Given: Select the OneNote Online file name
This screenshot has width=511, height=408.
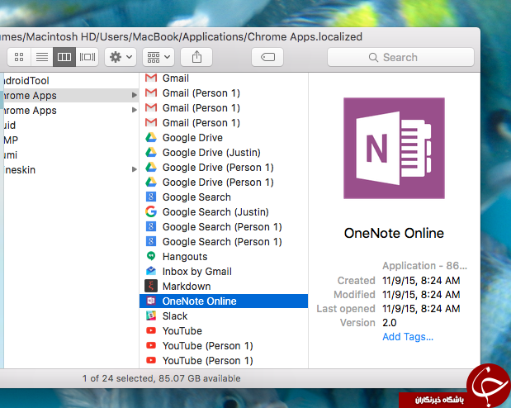Looking at the screenshot, I should pyautogui.click(x=200, y=301).
